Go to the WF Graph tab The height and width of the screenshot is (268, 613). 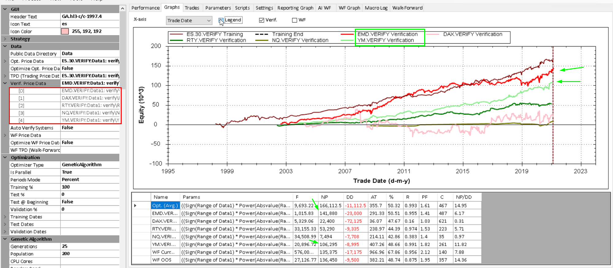coord(349,8)
